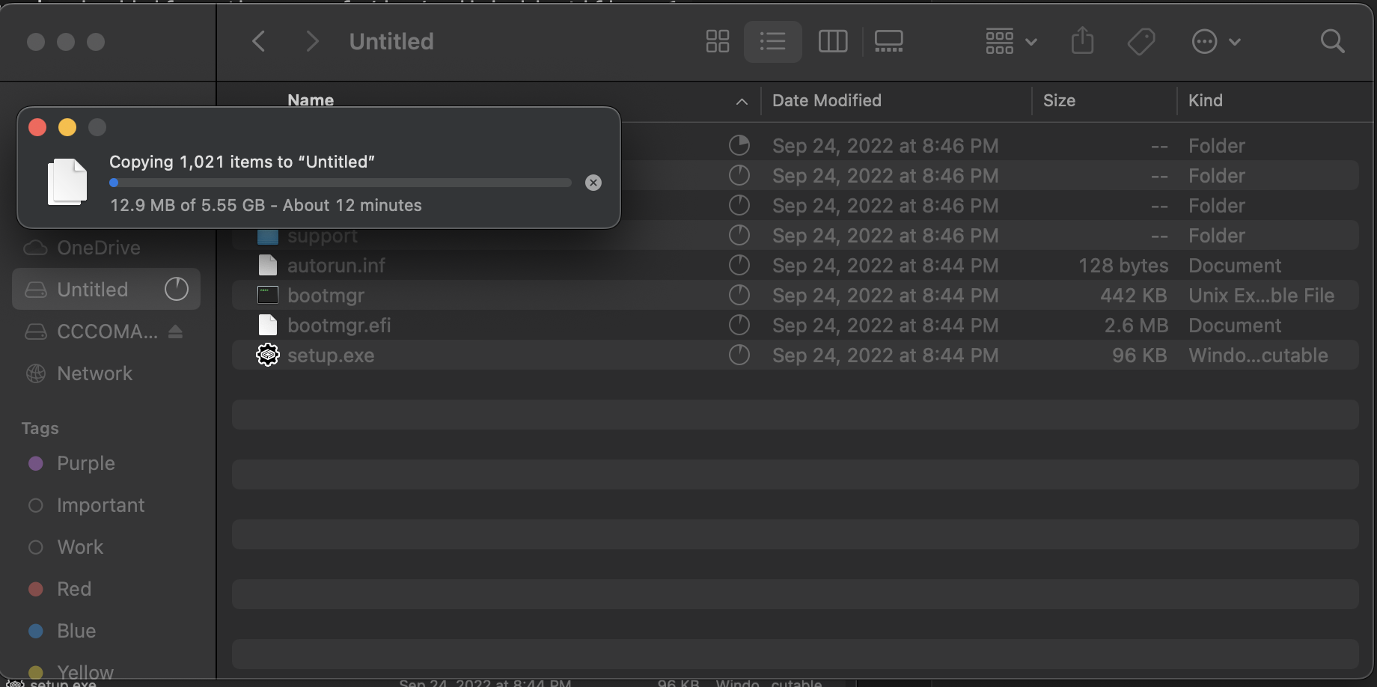The width and height of the screenshot is (1377, 687).
Task: Open the Action ellipsis menu
Action: tap(1216, 41)
